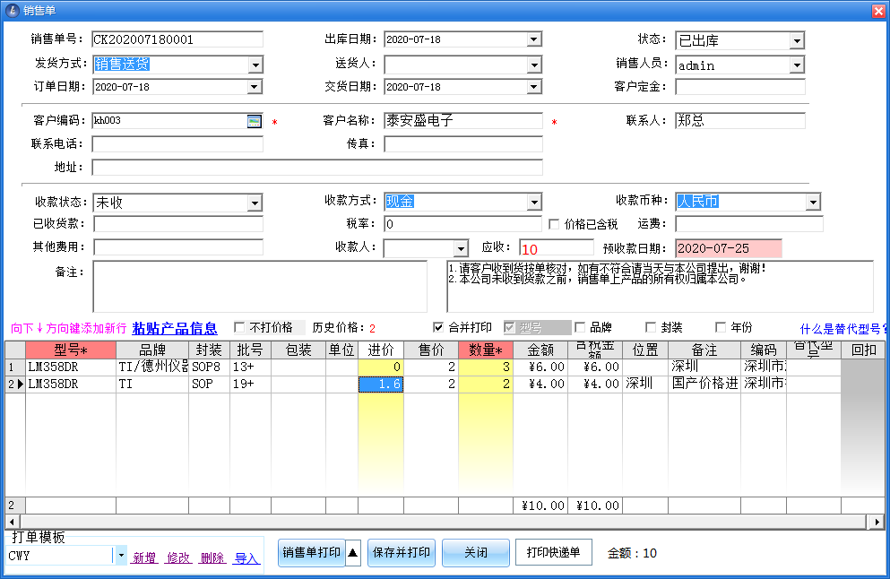Click the 数量* column header
Image resolution: width=890 pixels, height=579 pixels.
coord(486,350)
